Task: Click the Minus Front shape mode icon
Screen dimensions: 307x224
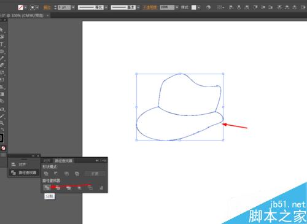Action: (56, 174)
